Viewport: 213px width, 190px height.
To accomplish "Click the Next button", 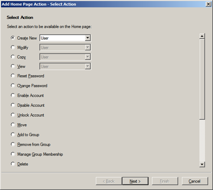I will coord(135,181).
